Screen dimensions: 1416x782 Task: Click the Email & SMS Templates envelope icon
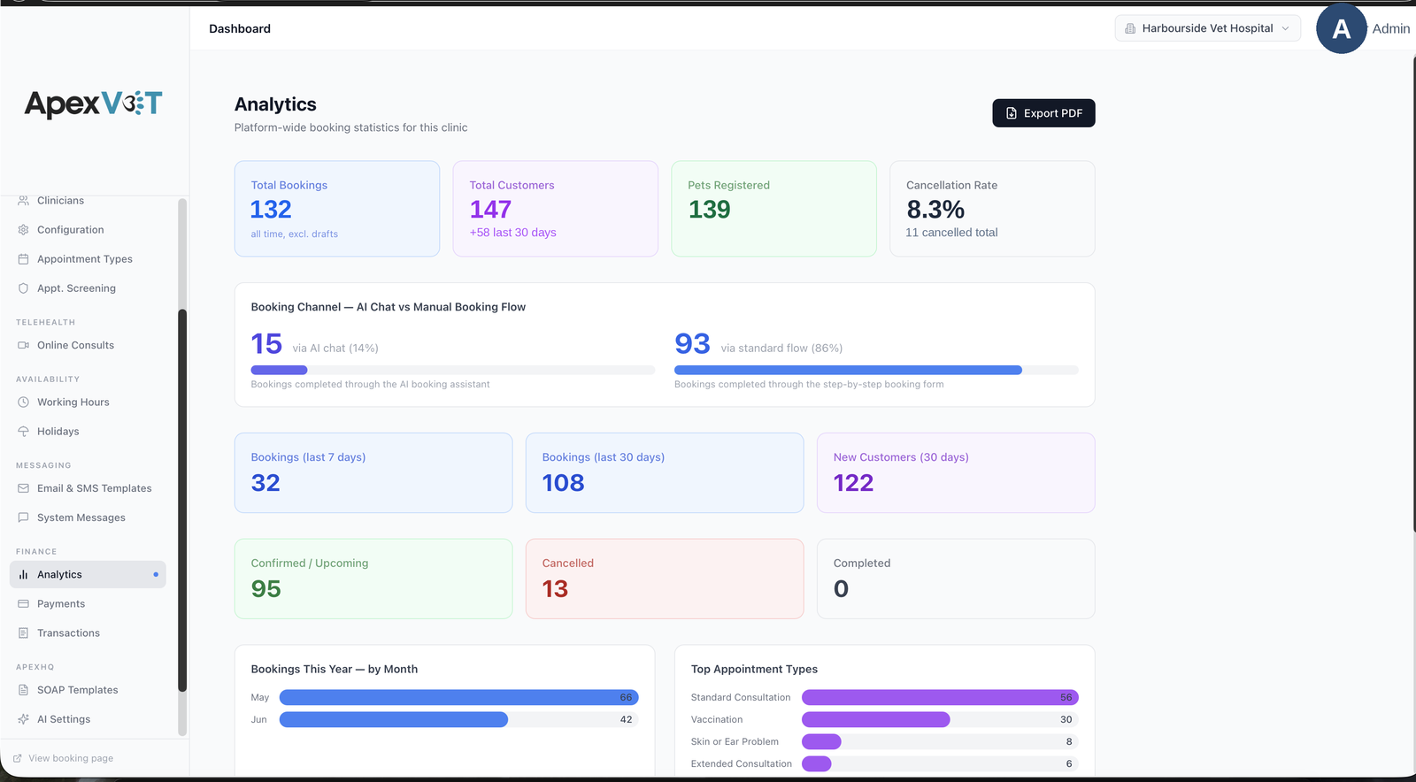[23, 488]
